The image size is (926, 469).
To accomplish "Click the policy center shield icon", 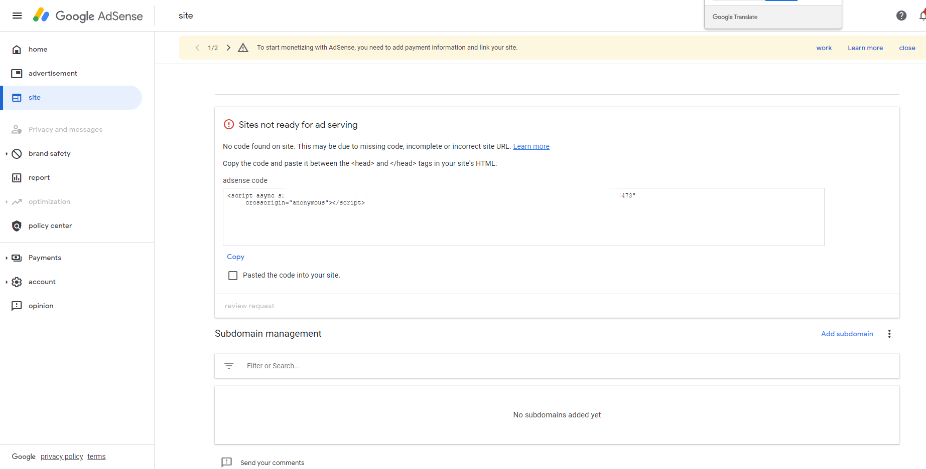I will [x=17, y=225].
